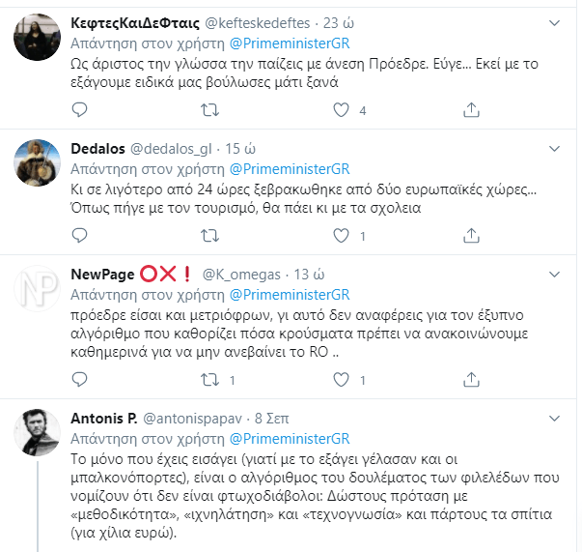The image size is (582, 552).
Task: Retweet the Dedalos tweet
Action: point(209,236)
